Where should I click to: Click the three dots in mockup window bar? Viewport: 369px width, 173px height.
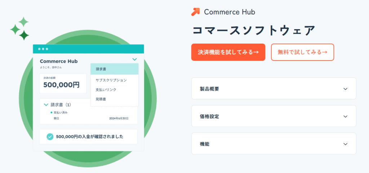pyautogui.click(x=43, y=49)
